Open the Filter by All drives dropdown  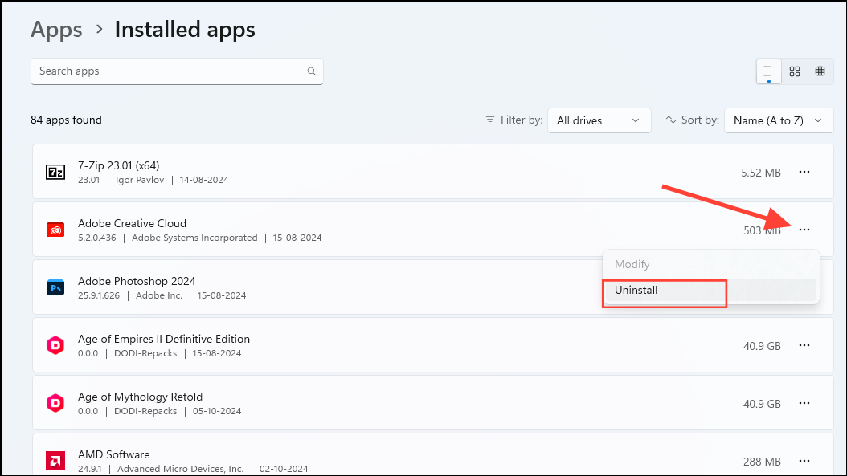click(x=599, y=120)
